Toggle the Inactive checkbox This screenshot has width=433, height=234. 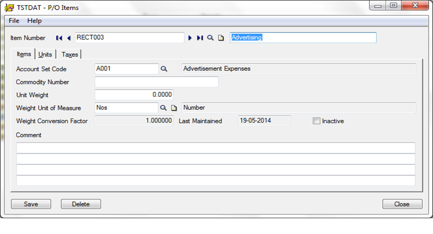click(x=316, y=121)
